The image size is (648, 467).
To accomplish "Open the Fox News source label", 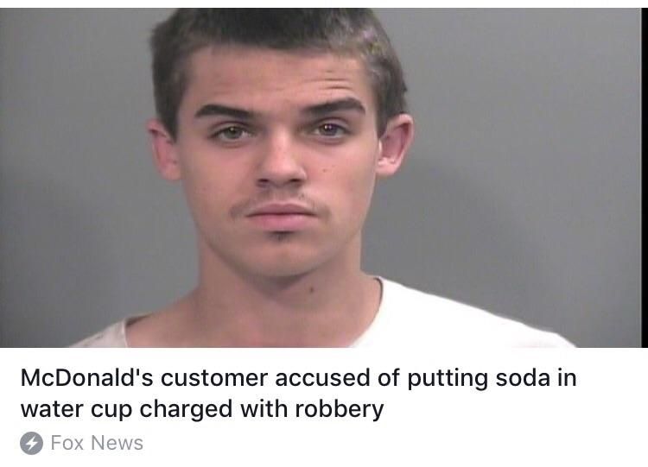I will [97, 443].
